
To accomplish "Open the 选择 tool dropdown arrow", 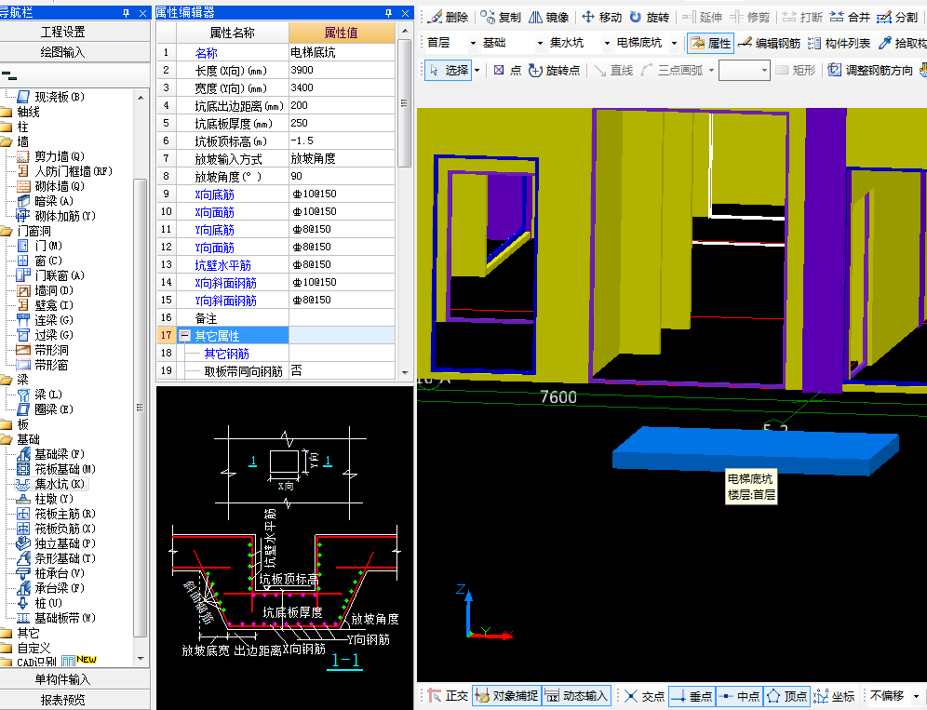I will point(477,71).
